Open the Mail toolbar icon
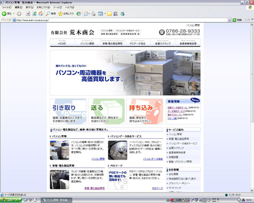This screenshot has width=254, height=203. click(86, 14)
